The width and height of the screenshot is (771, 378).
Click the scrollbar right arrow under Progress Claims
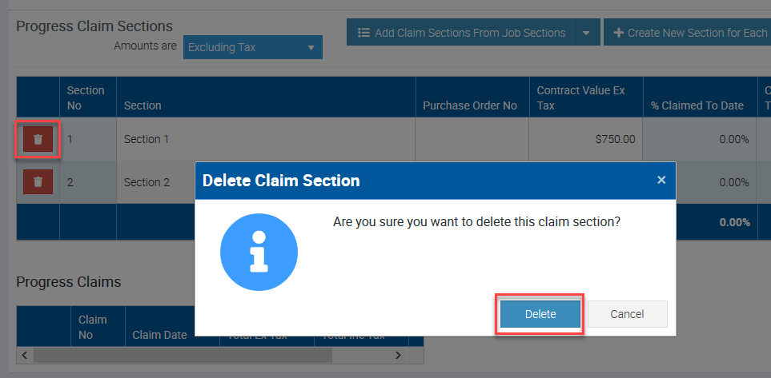(399, 354)
